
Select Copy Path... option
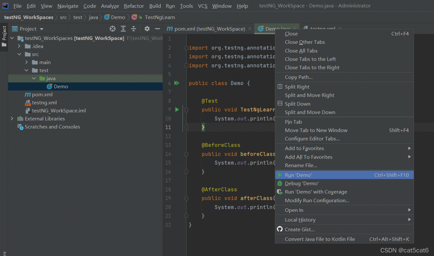click(x=344, y=77)
